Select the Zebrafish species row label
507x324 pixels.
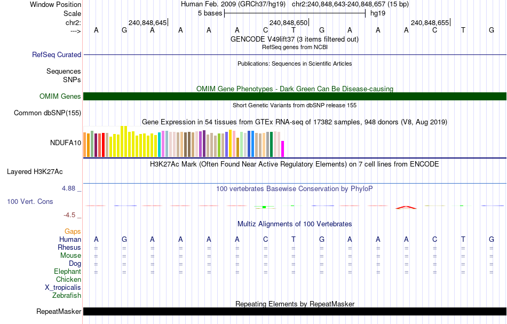[67, 295]
